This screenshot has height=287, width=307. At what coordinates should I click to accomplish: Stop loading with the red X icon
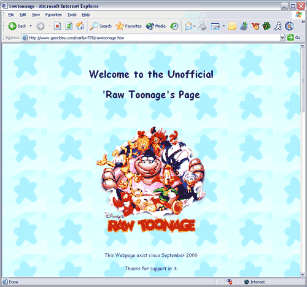click(57, 26)
